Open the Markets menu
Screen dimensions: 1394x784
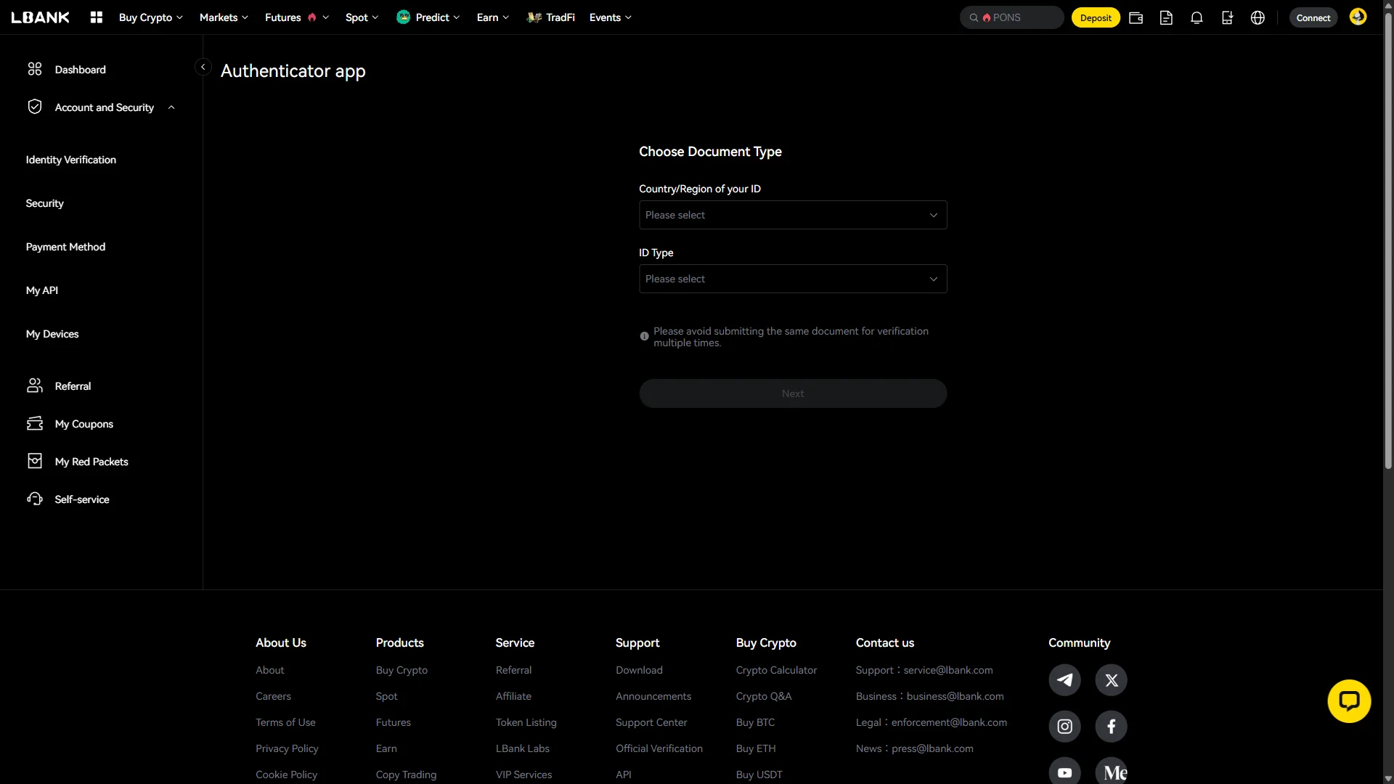224,17
